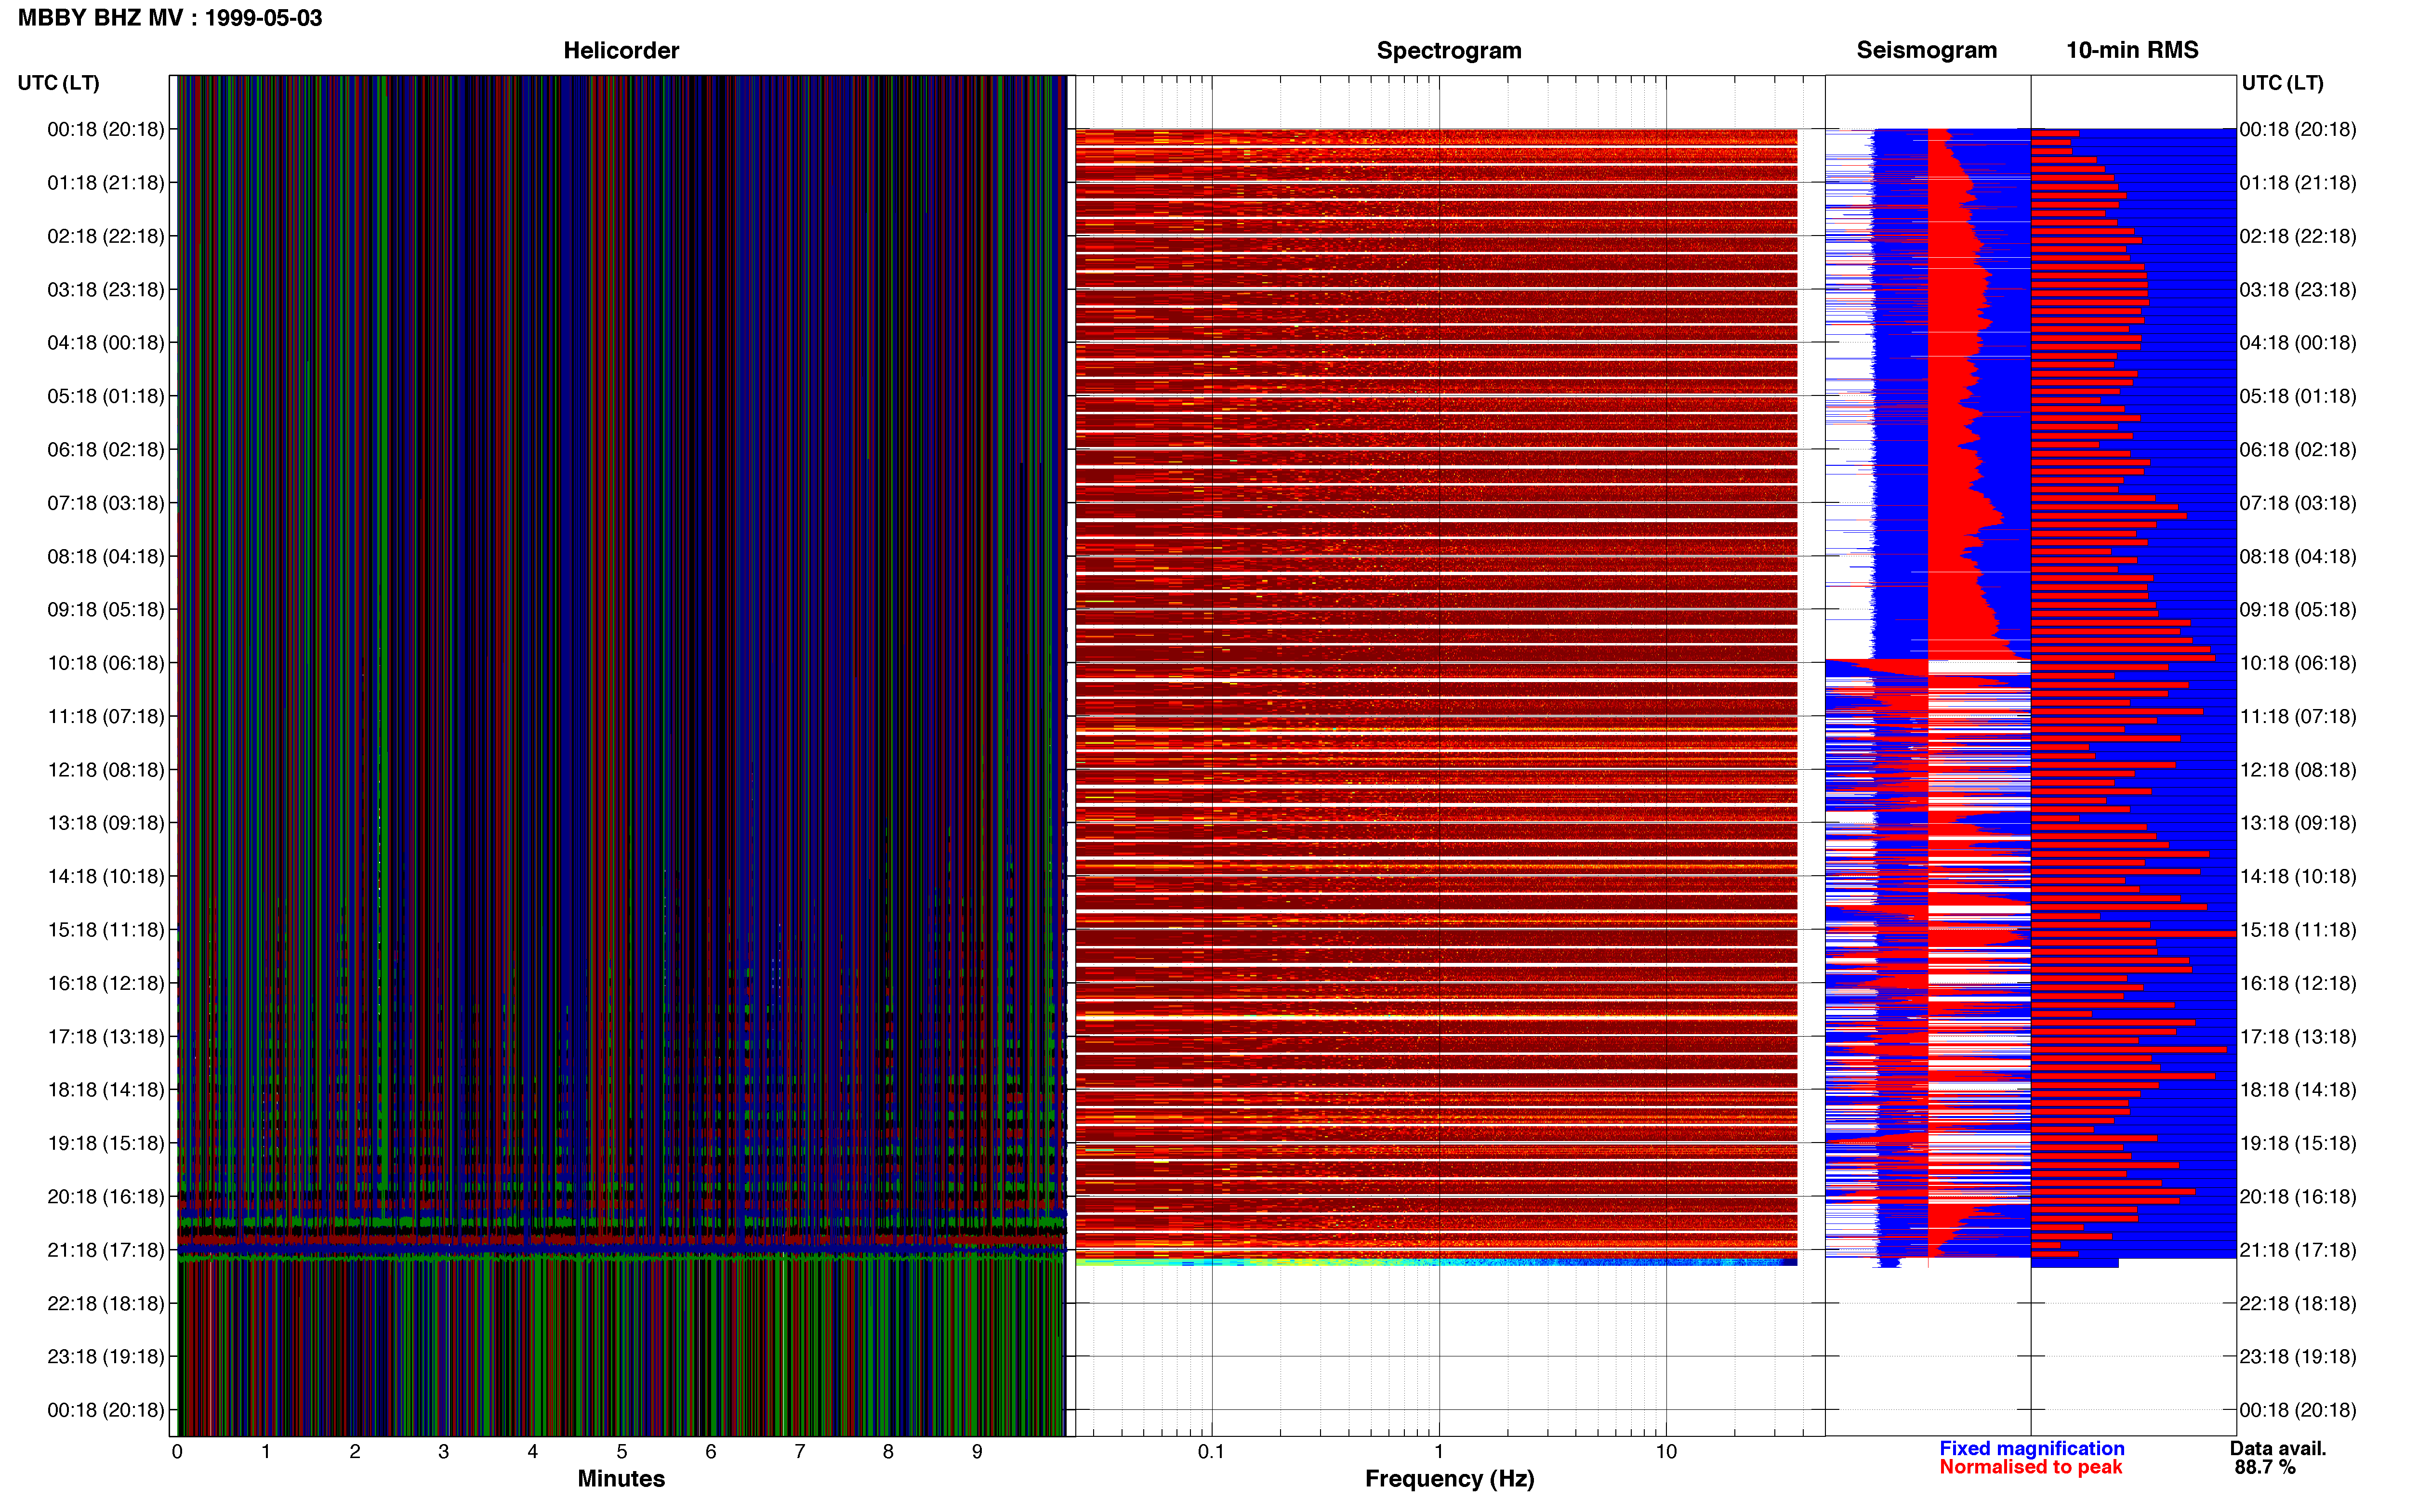Click the '9' tick on the Minutes axis
2418x1512 pixels.
coord(977,1452)
